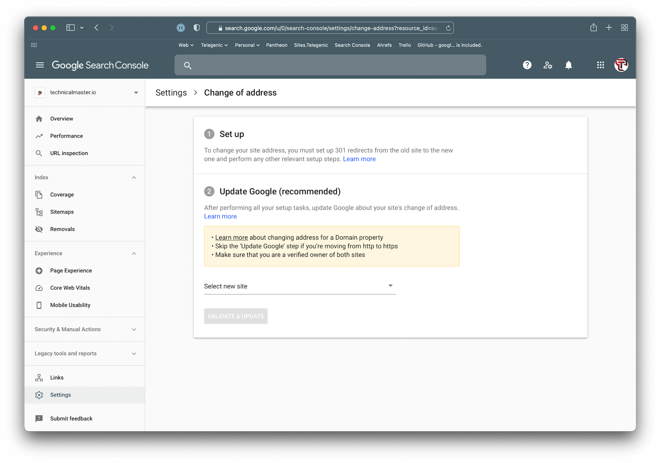Open the Select new site dropdown
660x463 pixels.
point(299,286)
